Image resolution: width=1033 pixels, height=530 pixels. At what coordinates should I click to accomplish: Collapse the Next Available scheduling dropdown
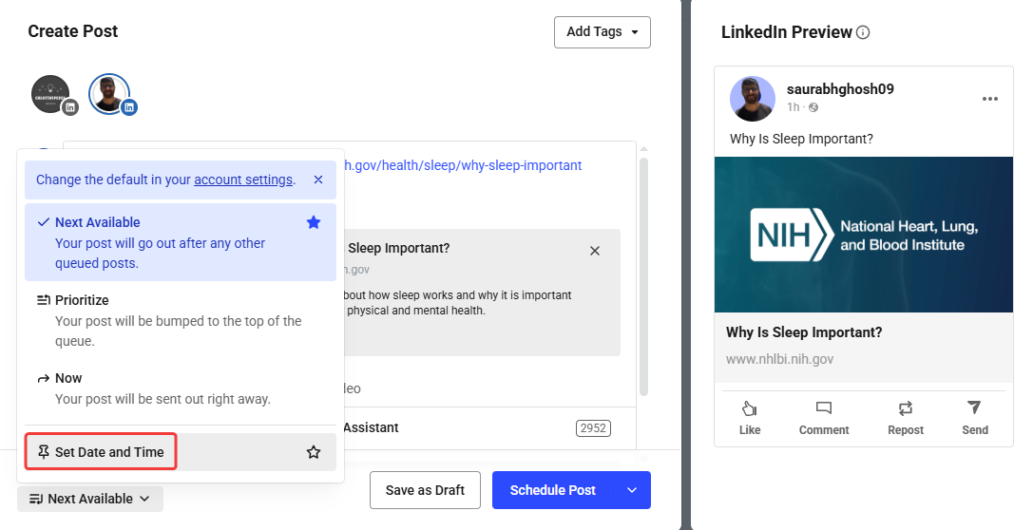click(90, 499)
